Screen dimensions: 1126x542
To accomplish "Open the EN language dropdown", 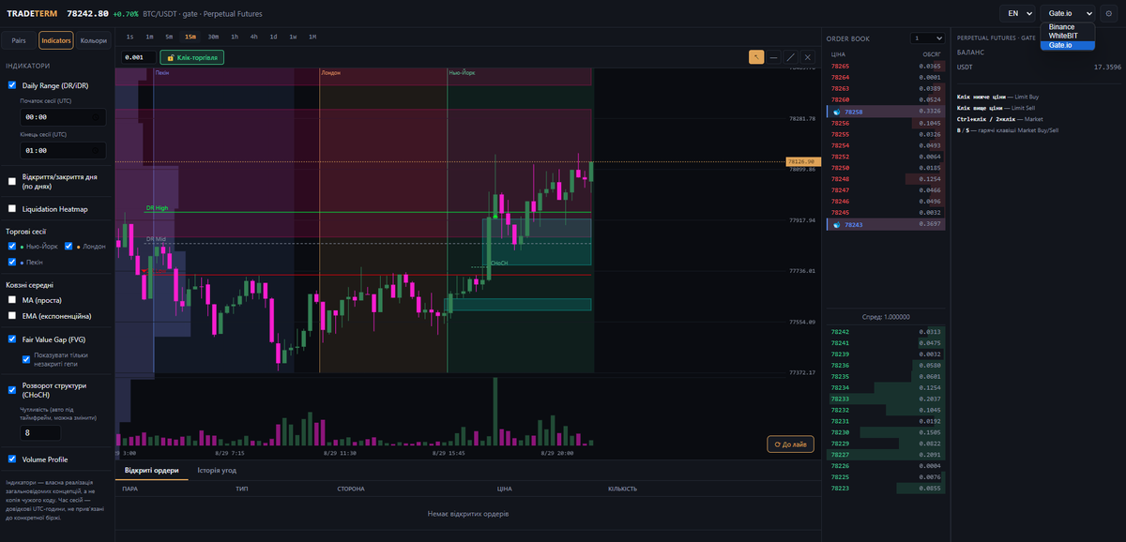I will 1016,14.
